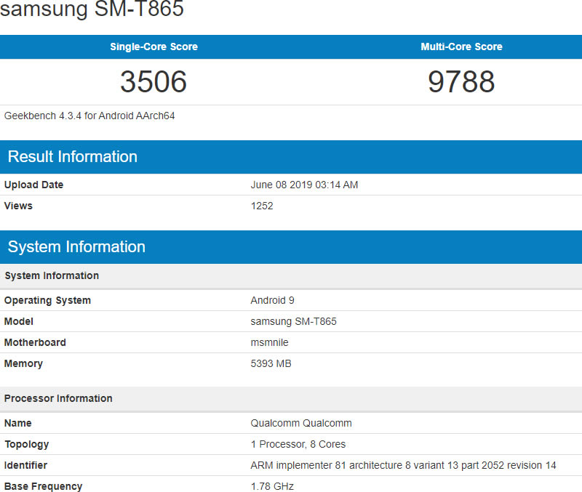Click the single-core score value 3506
Screen dimensions: 582x492
[x=154, y=81]
